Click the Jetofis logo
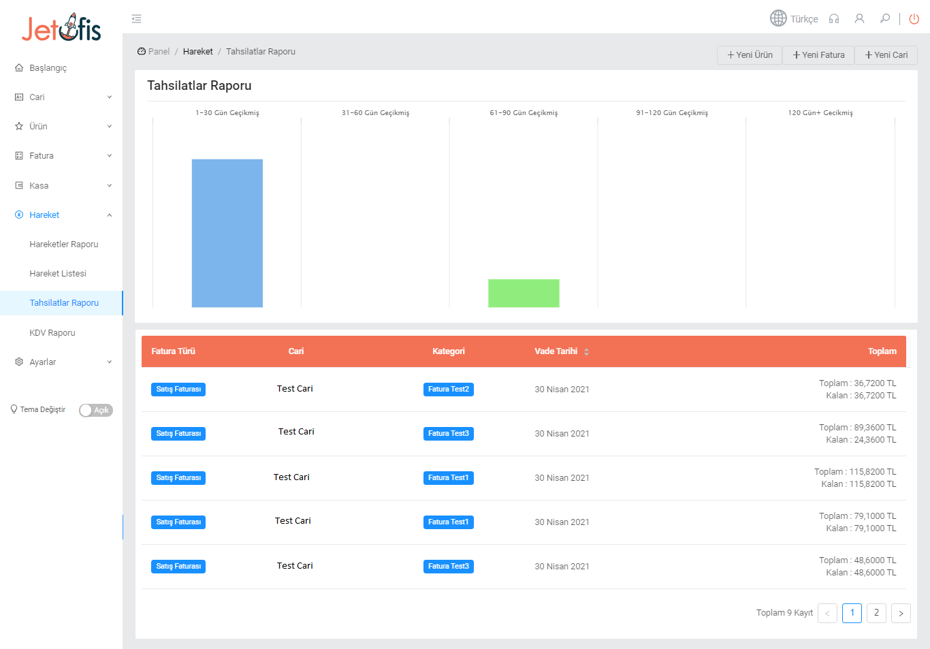930x649 pixels. pos(61,27)
